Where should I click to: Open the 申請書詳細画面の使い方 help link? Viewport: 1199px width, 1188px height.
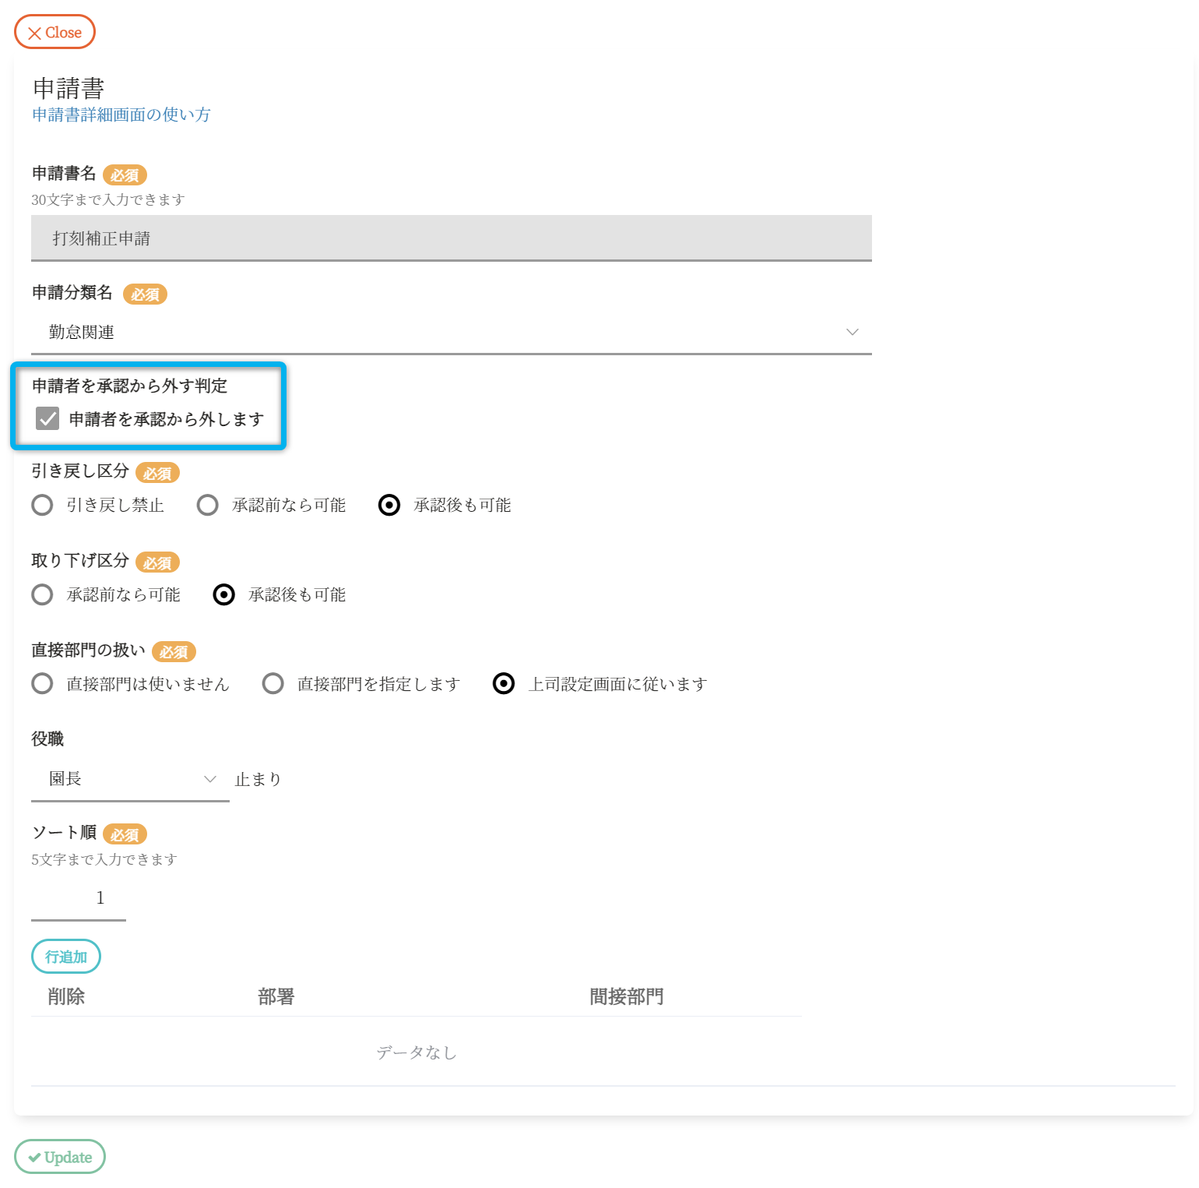click(121, 115)
